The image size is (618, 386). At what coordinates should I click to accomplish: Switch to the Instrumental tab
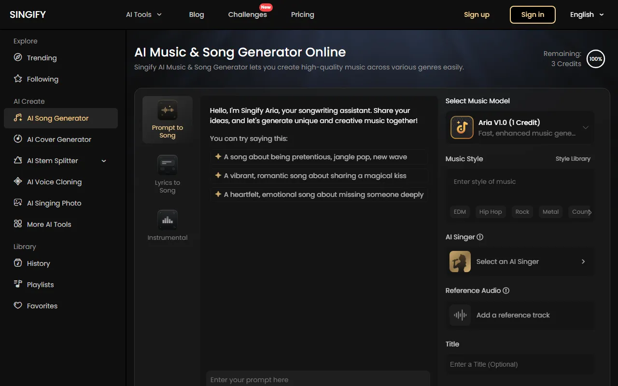click(x=168, y=226)
